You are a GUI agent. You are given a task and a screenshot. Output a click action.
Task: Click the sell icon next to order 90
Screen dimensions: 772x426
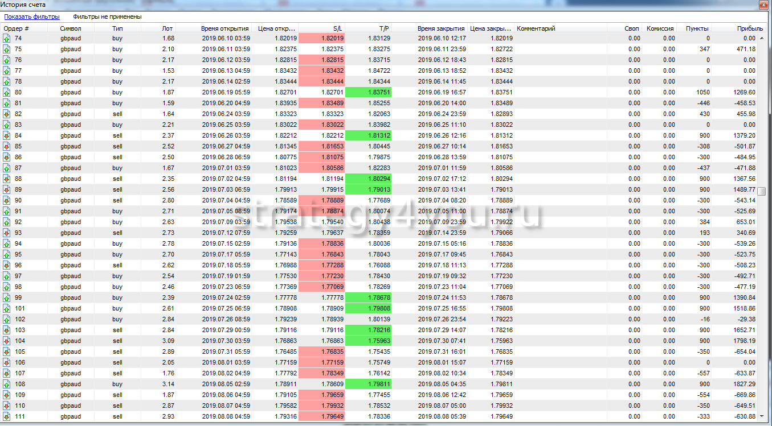[x=7, y=200]
